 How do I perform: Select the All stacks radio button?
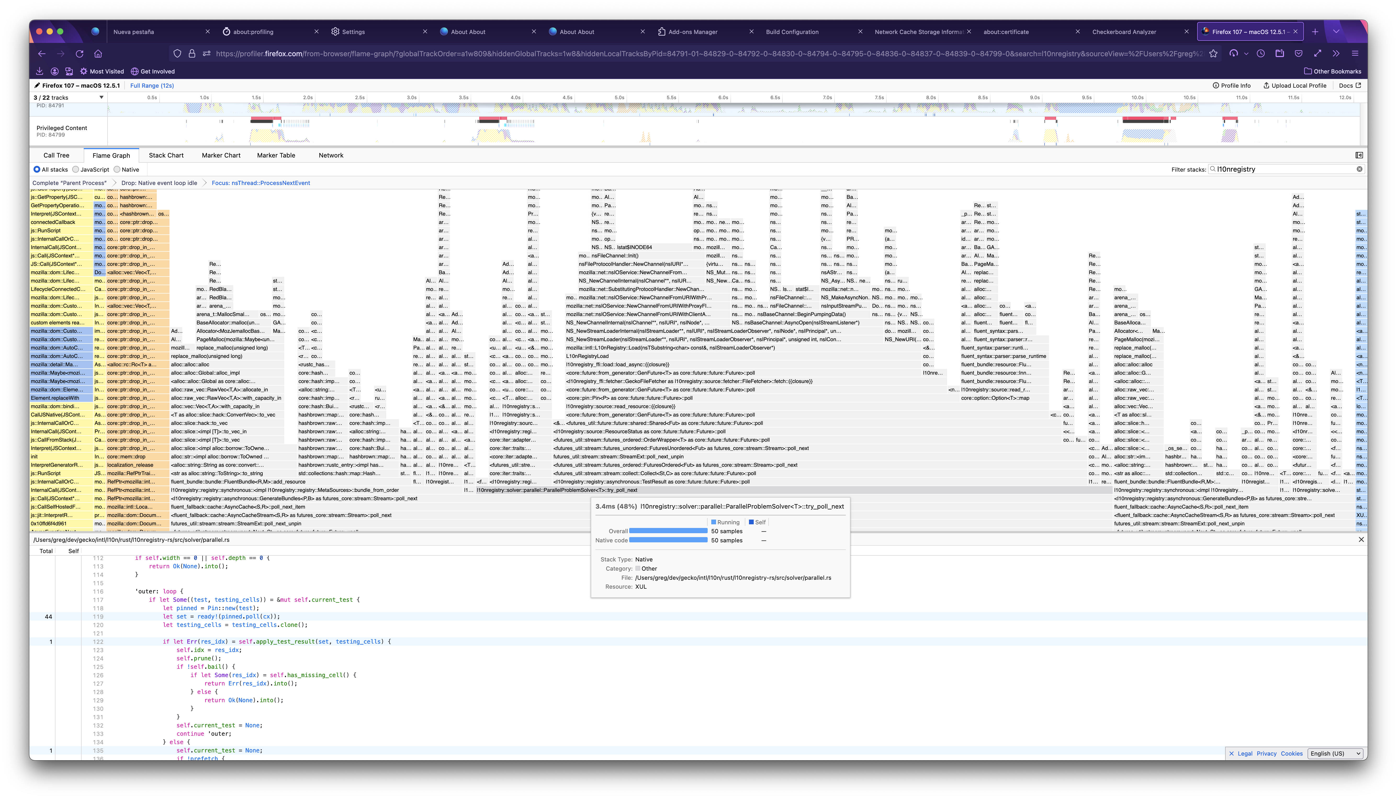[x=37, y=170]
